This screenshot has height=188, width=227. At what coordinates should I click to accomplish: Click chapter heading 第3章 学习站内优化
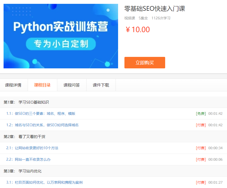pyautogui.click(x=22, y=171)
